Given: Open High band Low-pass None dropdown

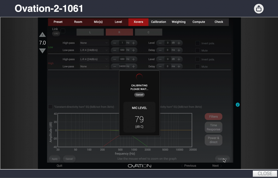Looking at the screenshot, I should [94, 66].
